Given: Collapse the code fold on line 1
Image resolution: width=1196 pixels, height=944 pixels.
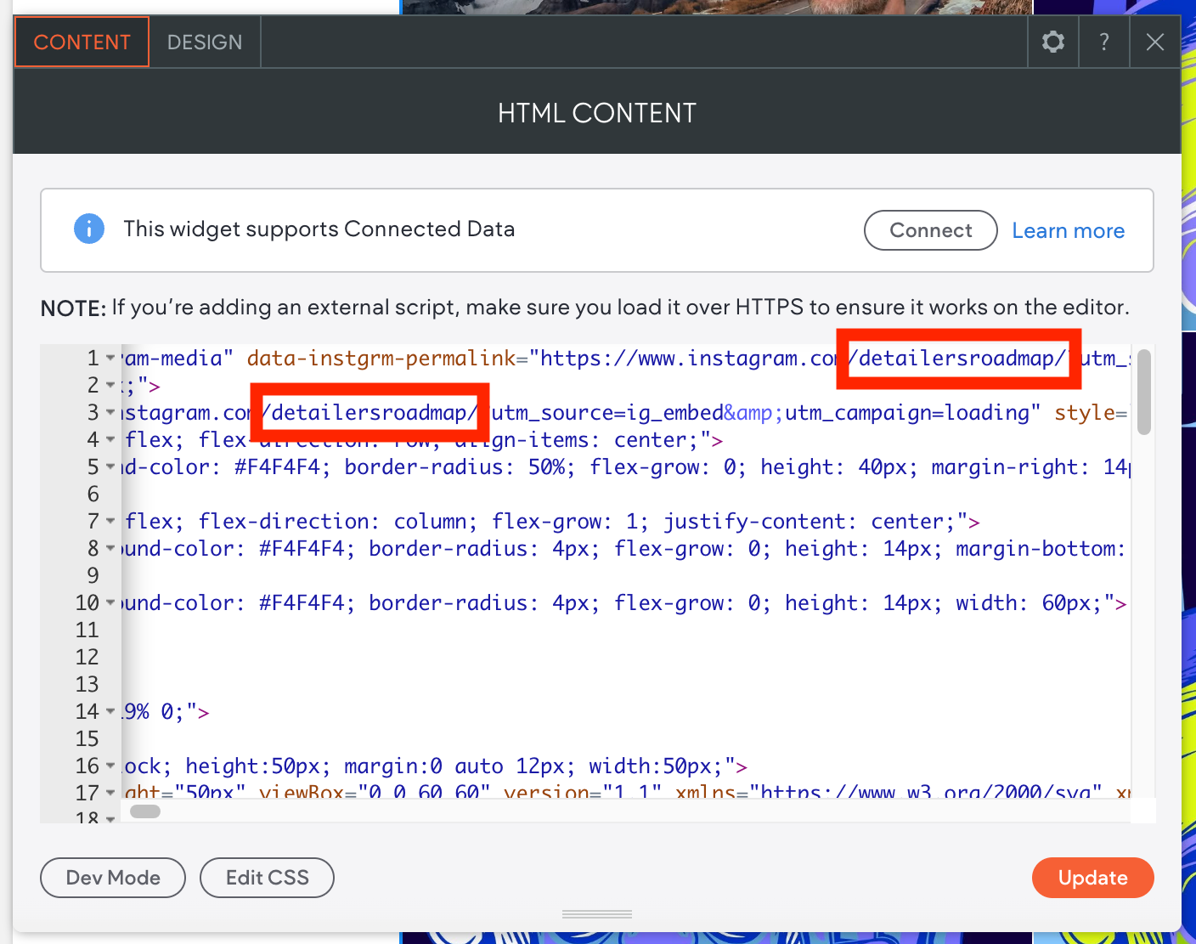Looking at the screenshot, I should point(110,359).
